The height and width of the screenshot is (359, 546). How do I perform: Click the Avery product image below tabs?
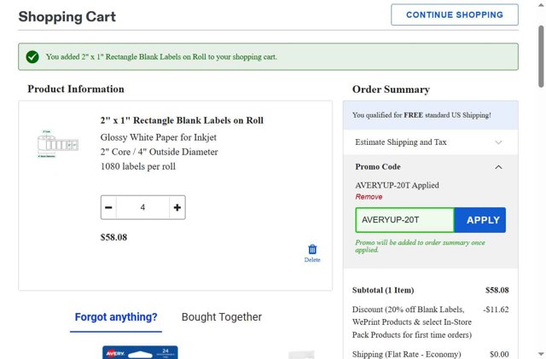click(139, 352)
